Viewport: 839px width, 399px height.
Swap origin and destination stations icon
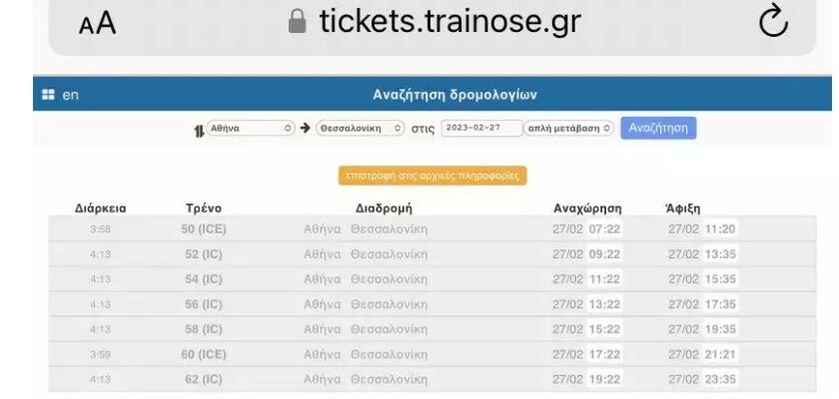pyautogui.click(x=197, y=130)
